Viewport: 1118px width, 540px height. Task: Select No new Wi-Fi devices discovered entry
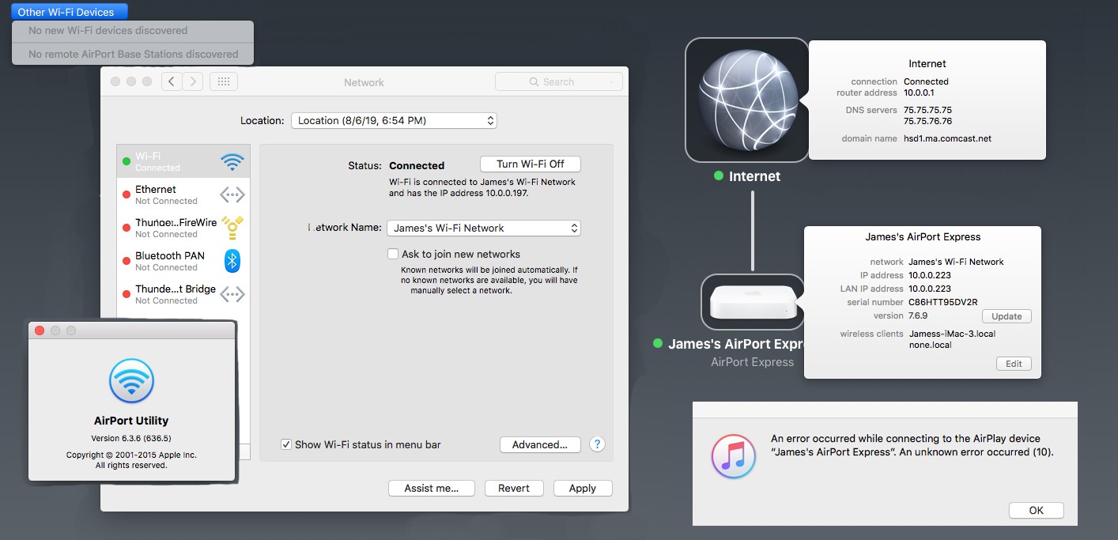[133, 31]
